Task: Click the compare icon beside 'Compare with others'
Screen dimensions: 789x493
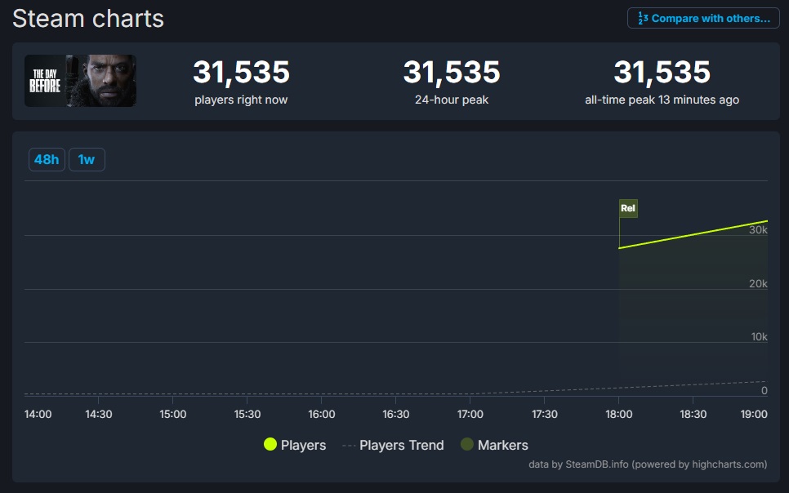Action: (x=643, y=18)
